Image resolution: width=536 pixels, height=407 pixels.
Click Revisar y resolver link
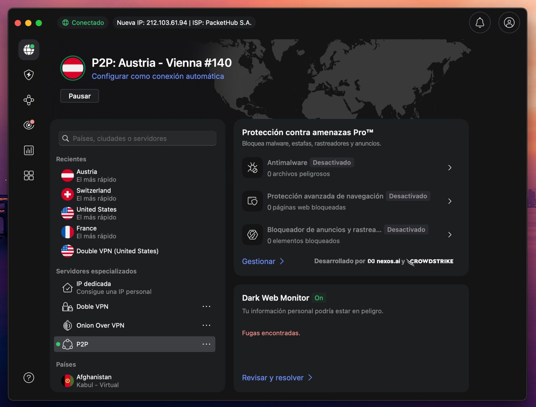(277, 378)
